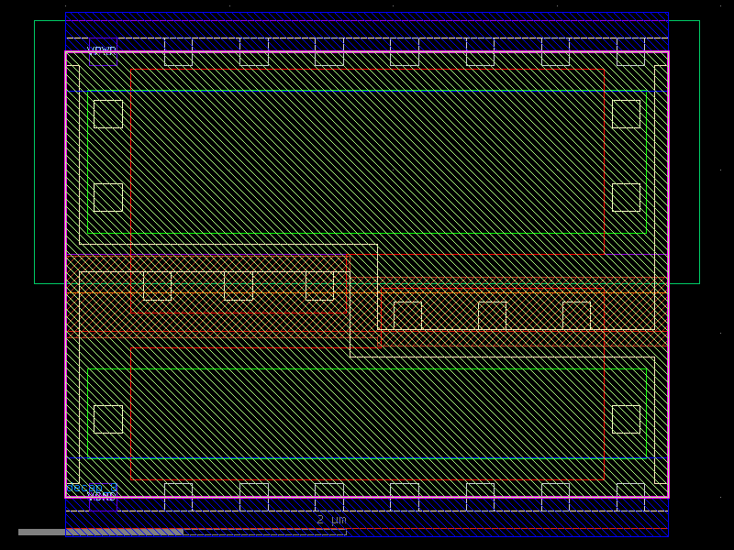Select right contact square in lower green region
The image size is (734, 550).
[x=626, y=419]
